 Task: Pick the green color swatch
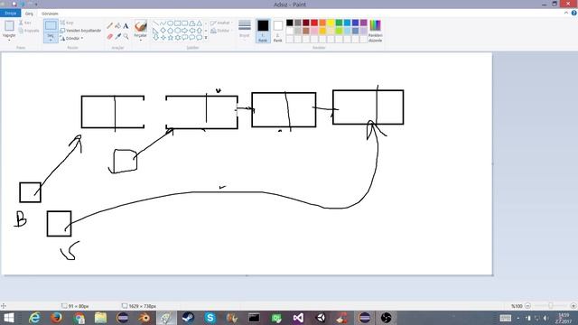pyautogui.click(x=339, y=23)
